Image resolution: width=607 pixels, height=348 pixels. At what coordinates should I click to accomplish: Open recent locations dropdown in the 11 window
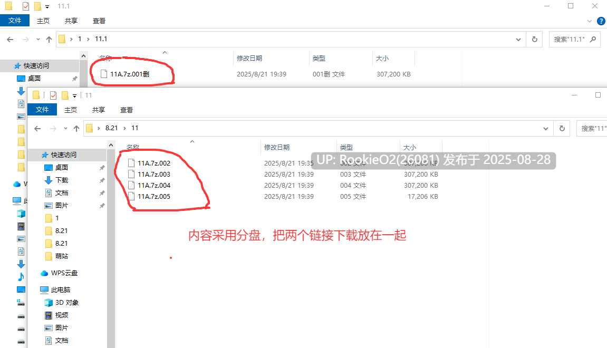65,129
